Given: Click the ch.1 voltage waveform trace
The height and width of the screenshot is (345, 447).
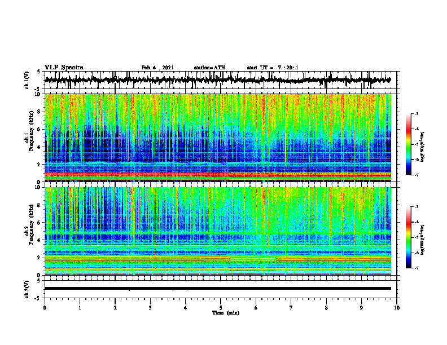Looking at the screenshot, I should pos(217,80).
